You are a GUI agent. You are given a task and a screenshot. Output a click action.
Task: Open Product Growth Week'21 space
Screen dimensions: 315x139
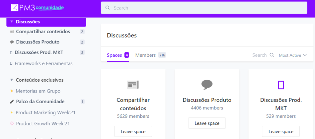[43, 123]
